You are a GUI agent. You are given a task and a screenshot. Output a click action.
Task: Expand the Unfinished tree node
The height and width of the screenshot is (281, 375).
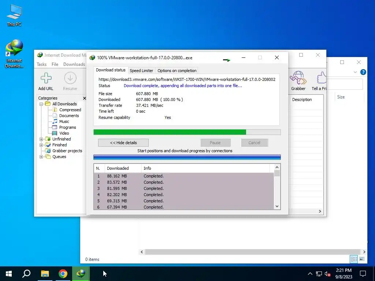(x=41, y=139)
